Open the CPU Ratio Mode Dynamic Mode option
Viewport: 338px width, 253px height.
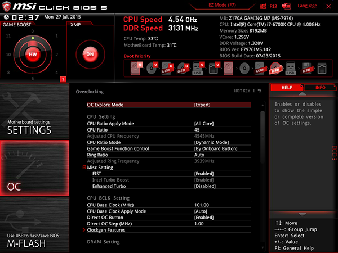pos(169,142)
